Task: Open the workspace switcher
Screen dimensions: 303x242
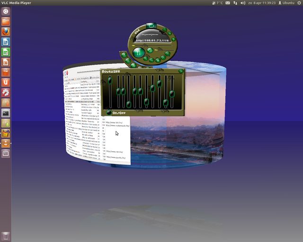Action: (x=6, y=154)
